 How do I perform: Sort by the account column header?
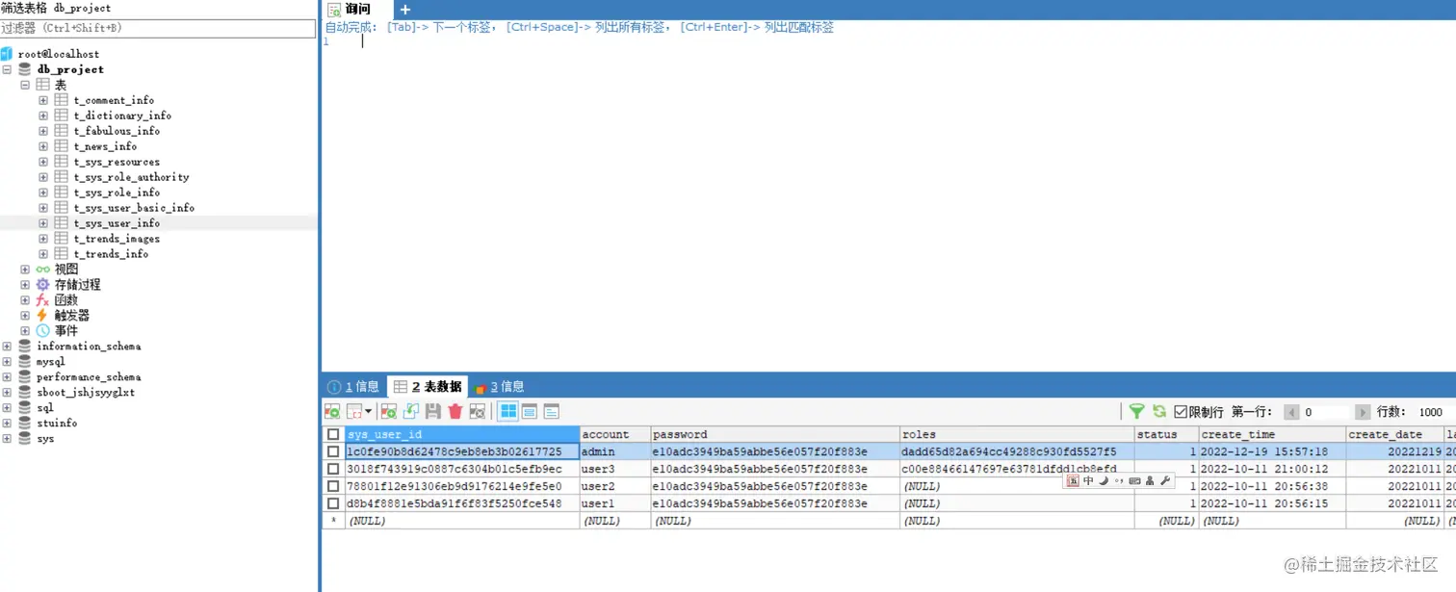[615, 434]
